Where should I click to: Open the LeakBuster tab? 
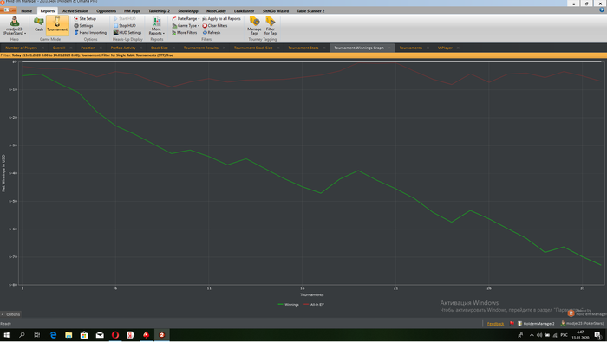(244, 10)
